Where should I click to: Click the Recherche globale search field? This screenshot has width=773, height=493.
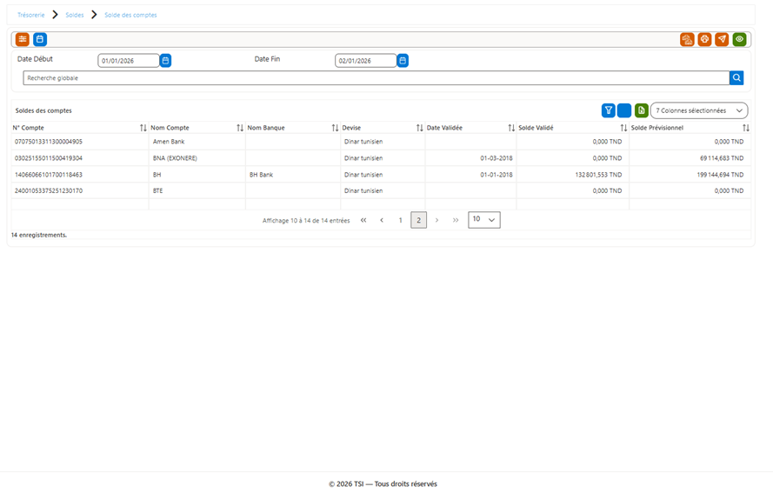377,78
